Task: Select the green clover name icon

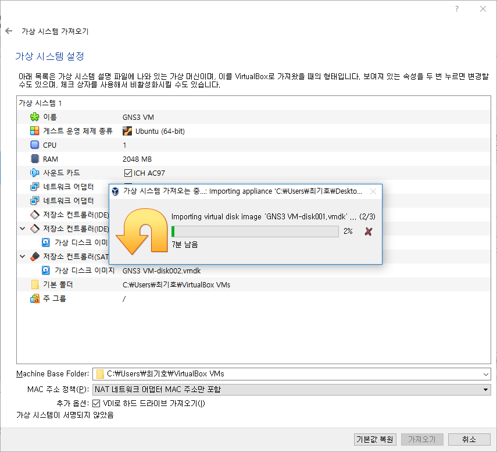Action: click(34, 117)
